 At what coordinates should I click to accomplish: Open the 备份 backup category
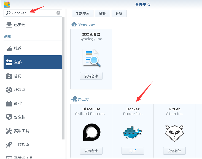(33, 76)
